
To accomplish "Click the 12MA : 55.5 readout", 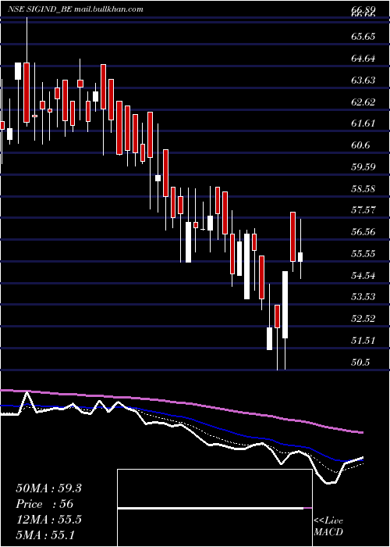I will tap(48, 520).
